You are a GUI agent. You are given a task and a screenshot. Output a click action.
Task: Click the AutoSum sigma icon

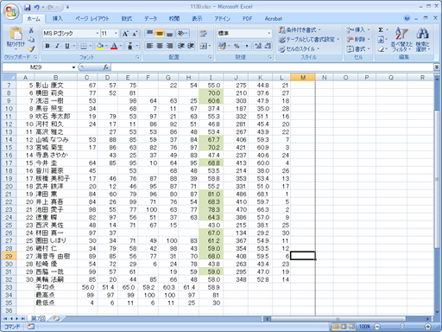tap(381, 30)
